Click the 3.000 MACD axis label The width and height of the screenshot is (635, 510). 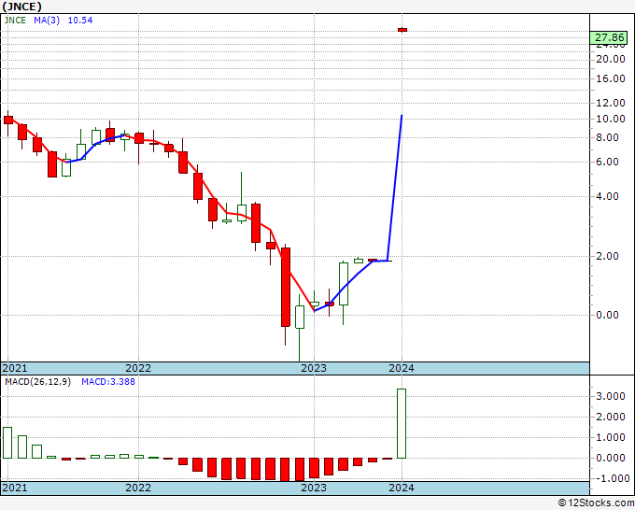(x=611, y=396)
